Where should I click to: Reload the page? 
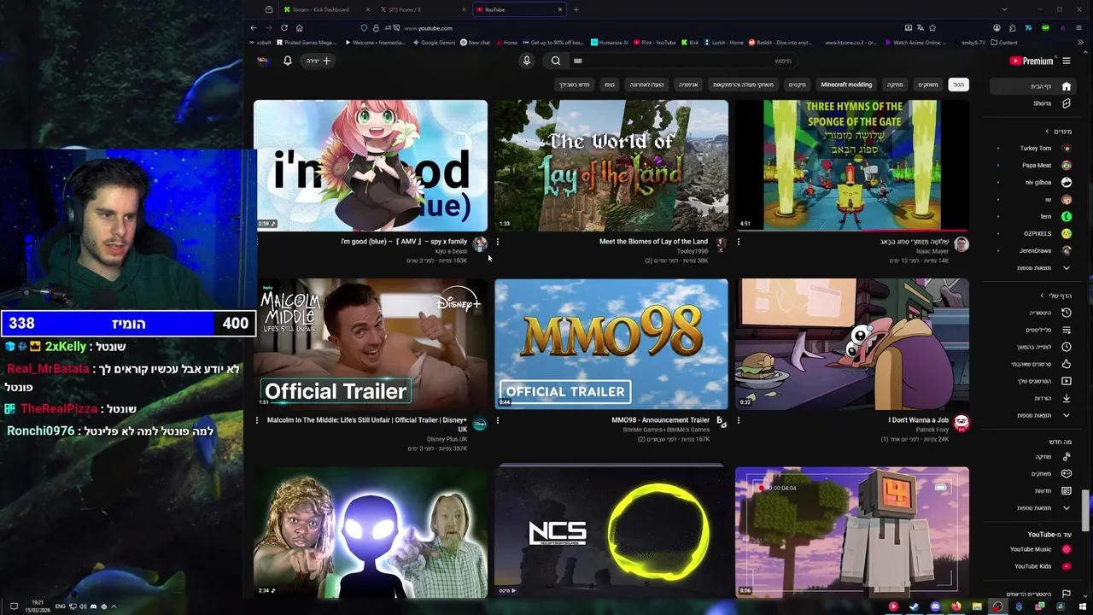pyautogui.click(x=284, y=28)
